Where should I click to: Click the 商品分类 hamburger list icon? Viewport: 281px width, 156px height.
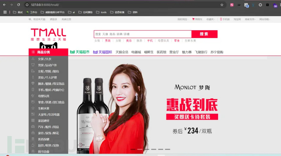(33, 52)
